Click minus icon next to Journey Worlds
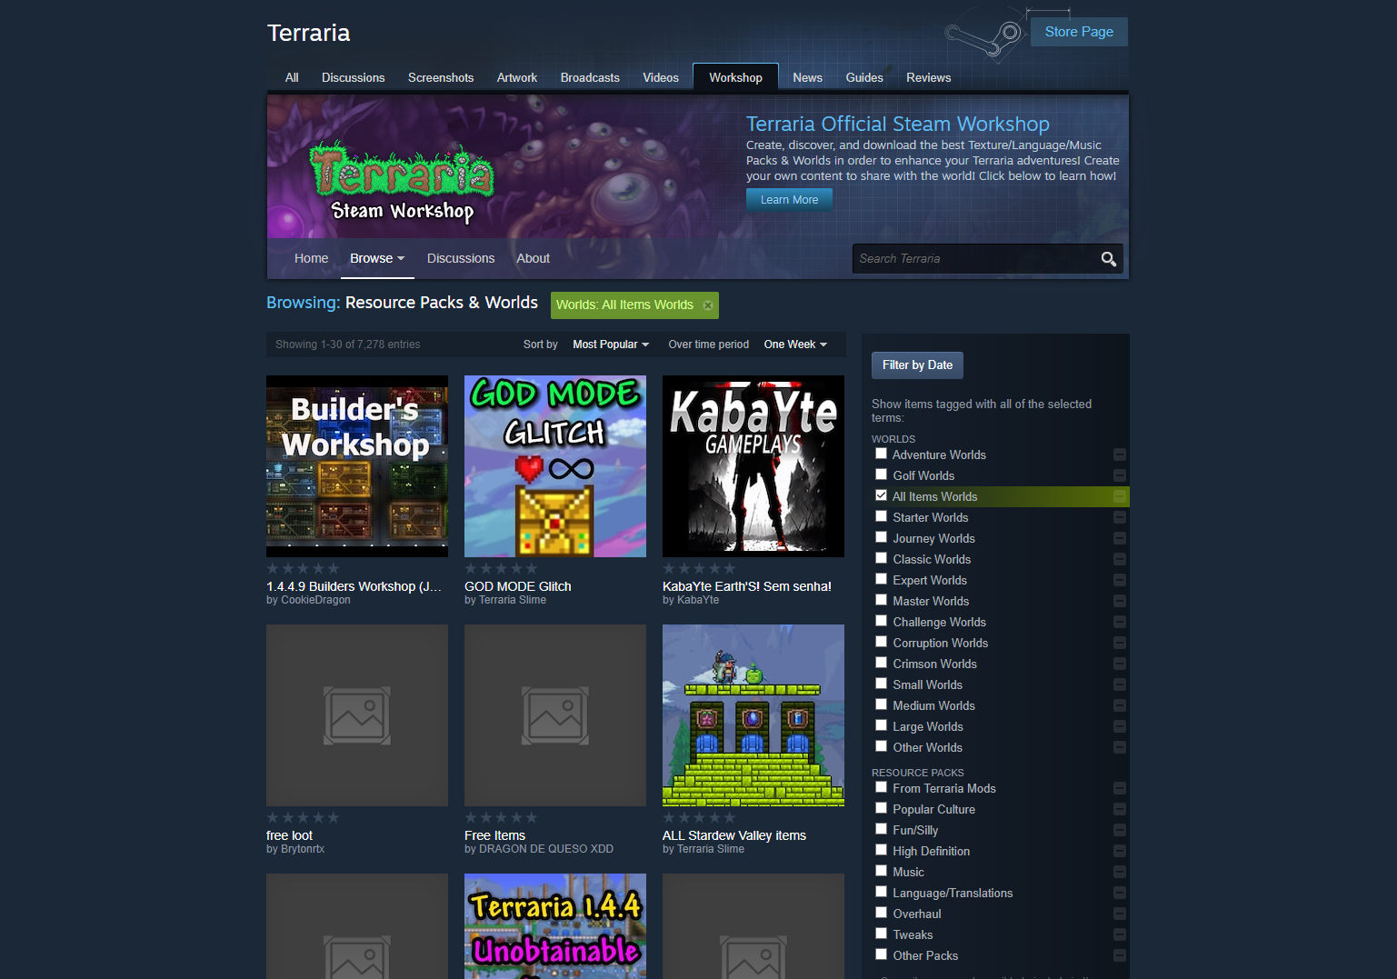This screenshot has height=979, width=1397. click(x=1120, y=538)
